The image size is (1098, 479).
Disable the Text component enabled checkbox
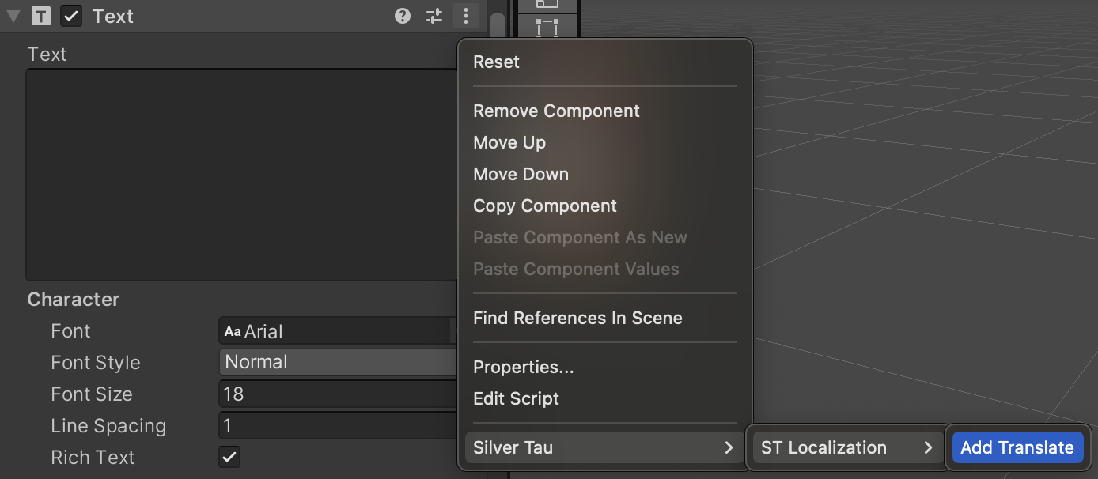point(72,16)
